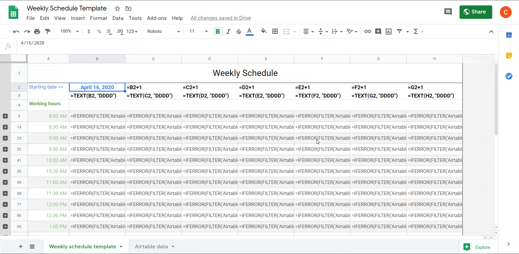Insert a comment
Image resolution: width=519 pixels, height=254 pixels.
(x=378, y=32)
